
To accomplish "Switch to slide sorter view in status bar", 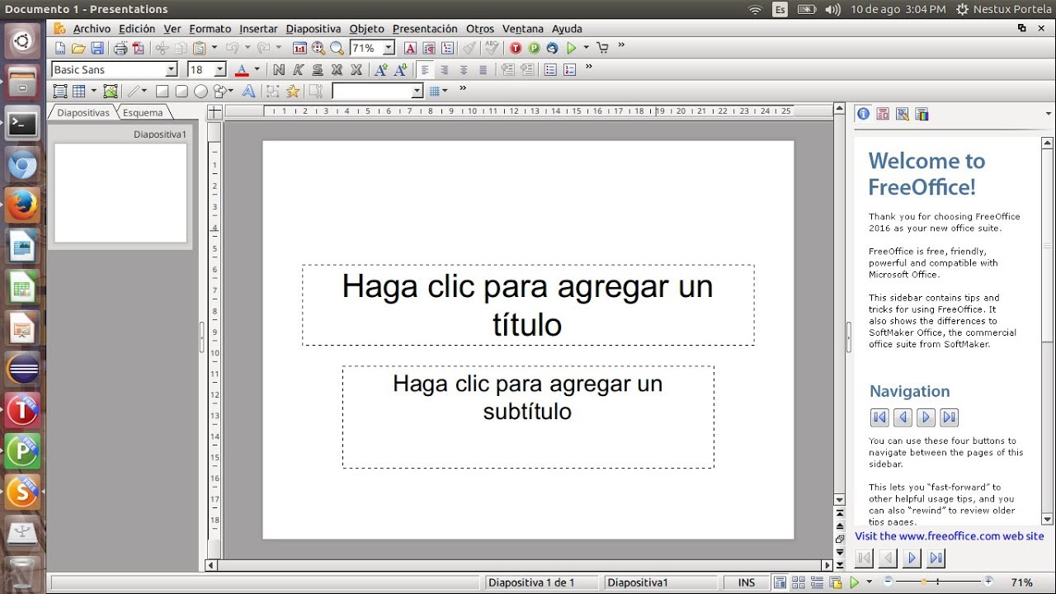I will (x=799, y=582).
